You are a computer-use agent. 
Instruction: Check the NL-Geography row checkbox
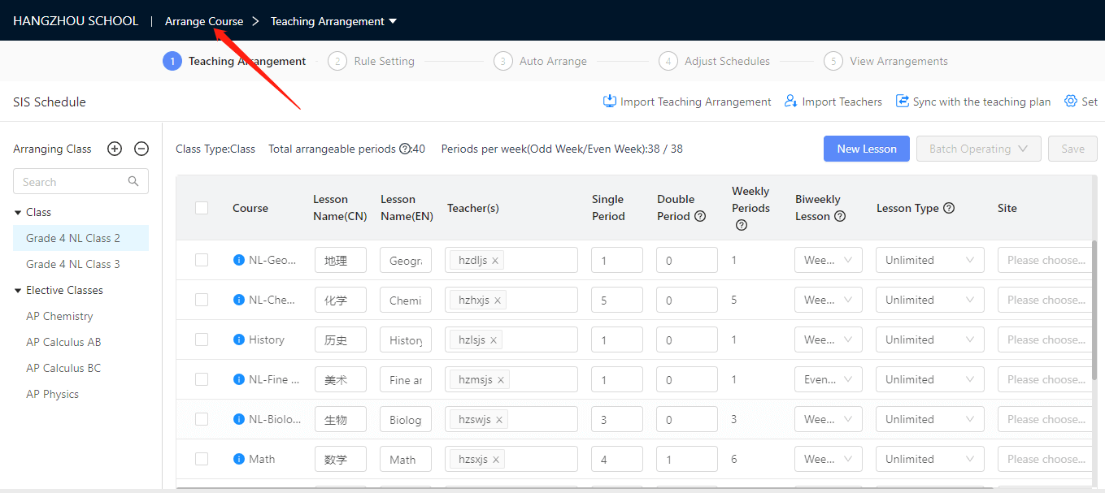(x=202, y=260)
